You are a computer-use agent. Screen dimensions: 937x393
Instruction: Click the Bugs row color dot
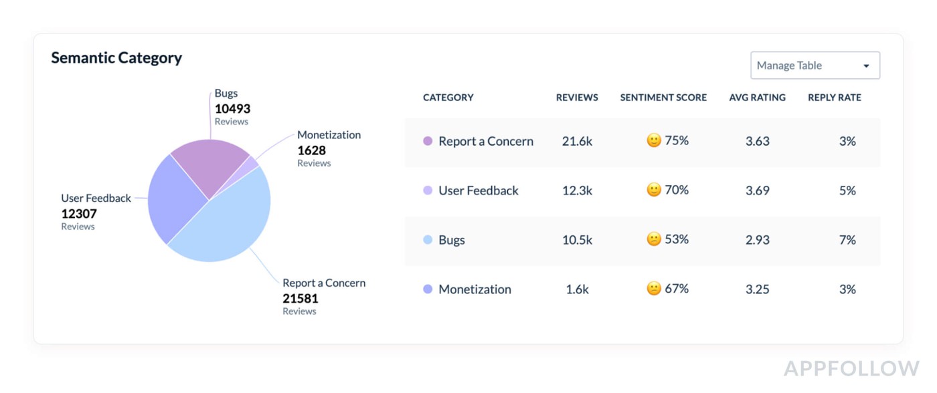tap(428, 240)
